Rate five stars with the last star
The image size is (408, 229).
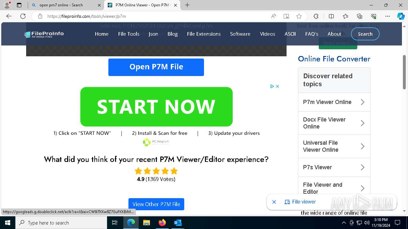(174, 171)
